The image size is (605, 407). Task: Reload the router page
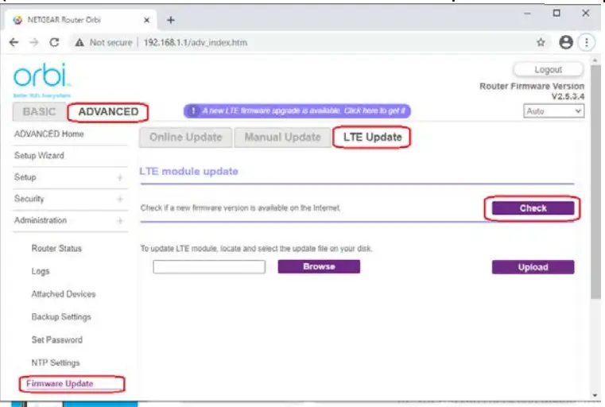[x=54, y=42]
